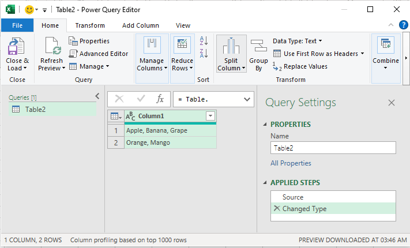This screenshot has width=410, height=248.
Task: Open the Quick Access Toolbar customize arrow
Action: pyautogui.click(x=45, y=10)
